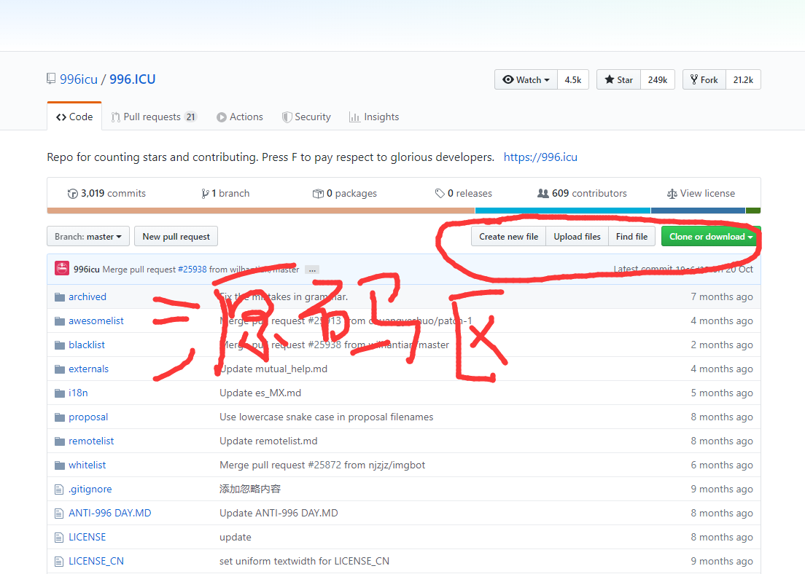The width and height of the screenshot is (805, 574).
Task: Open commit 'Update mutual_help.md'
Action: click(273, 369)
